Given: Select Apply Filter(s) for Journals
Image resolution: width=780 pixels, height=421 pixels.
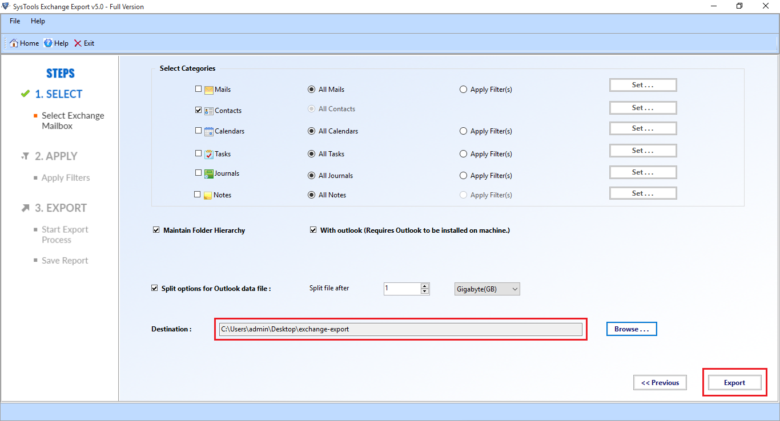Looking at the screenshot, I should point(463,176).
